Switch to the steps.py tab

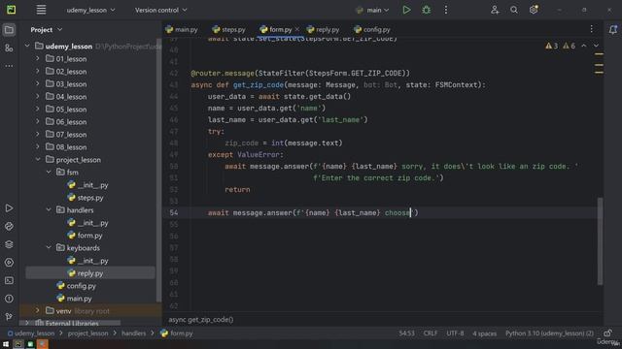tap(229, 30)
